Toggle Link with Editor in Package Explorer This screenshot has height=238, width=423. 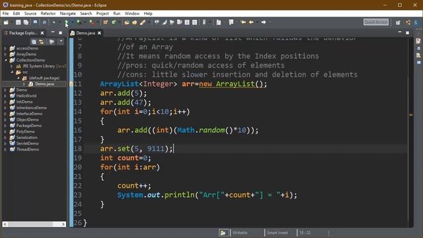tap(41, 42)
